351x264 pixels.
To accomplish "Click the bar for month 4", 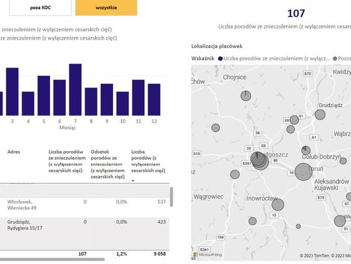I will [x=28, y=103].
